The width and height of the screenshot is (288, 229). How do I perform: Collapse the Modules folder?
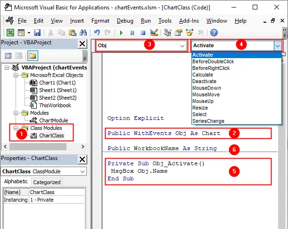(16, 113)
